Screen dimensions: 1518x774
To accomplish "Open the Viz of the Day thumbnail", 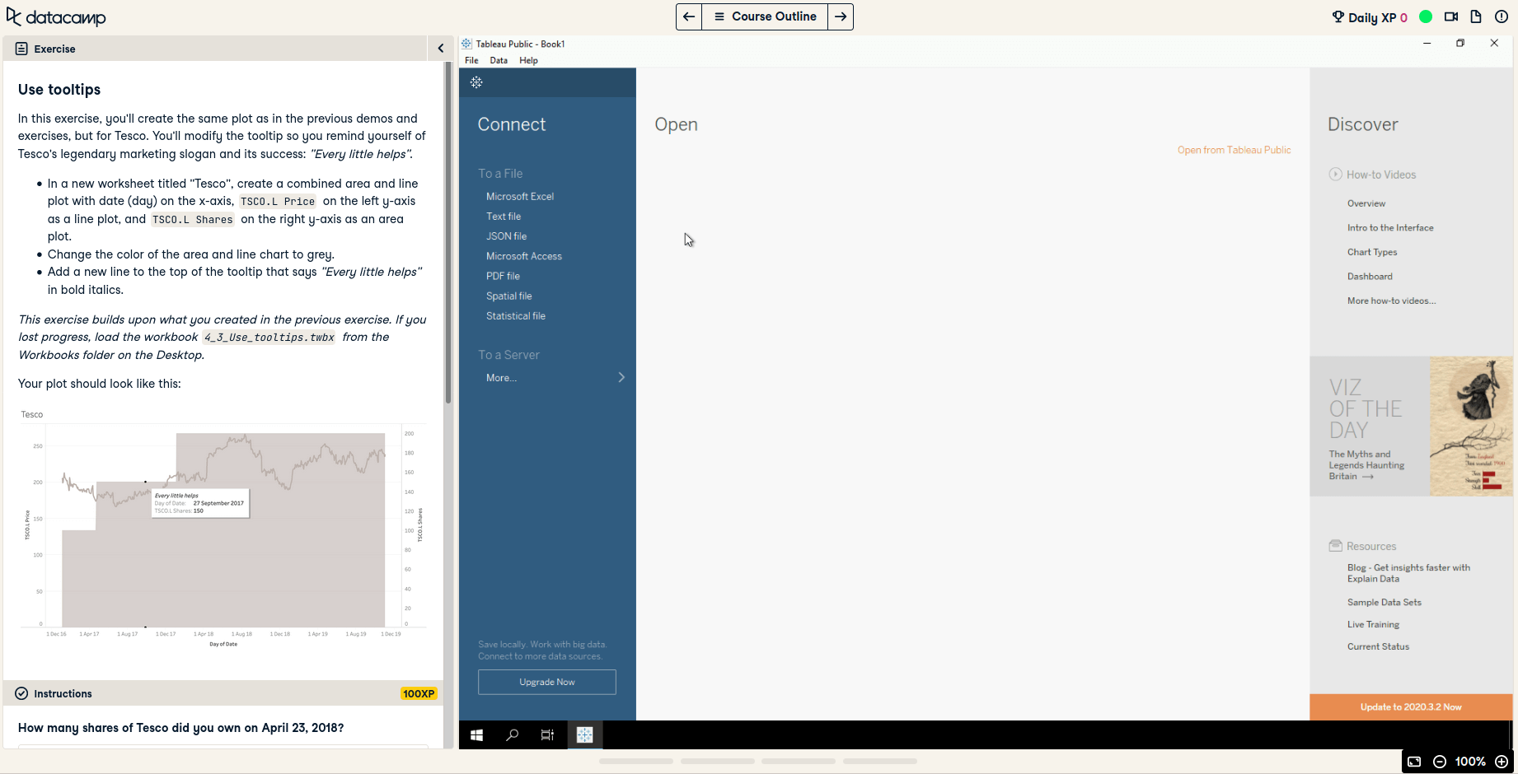I will (1471, 426).
